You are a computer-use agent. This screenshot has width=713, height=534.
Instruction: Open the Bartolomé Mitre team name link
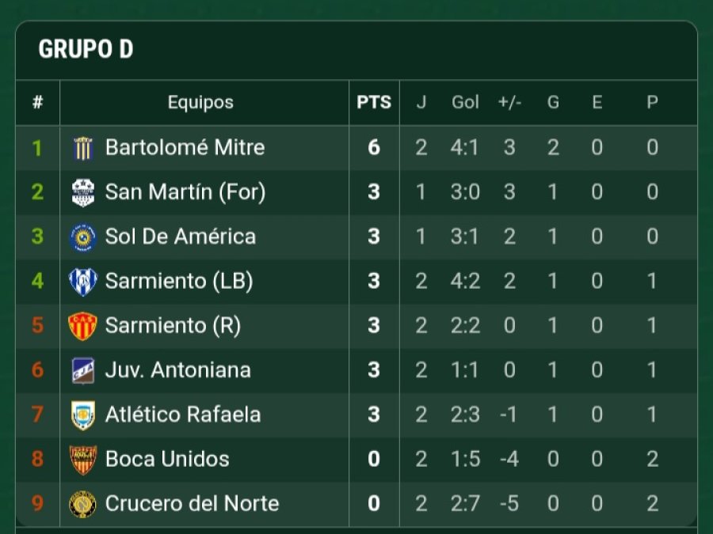185,148
